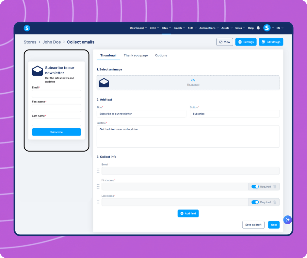Screen dimensions: 307x258
Task: Expand the SMS menu
Action: click(192, 28)
